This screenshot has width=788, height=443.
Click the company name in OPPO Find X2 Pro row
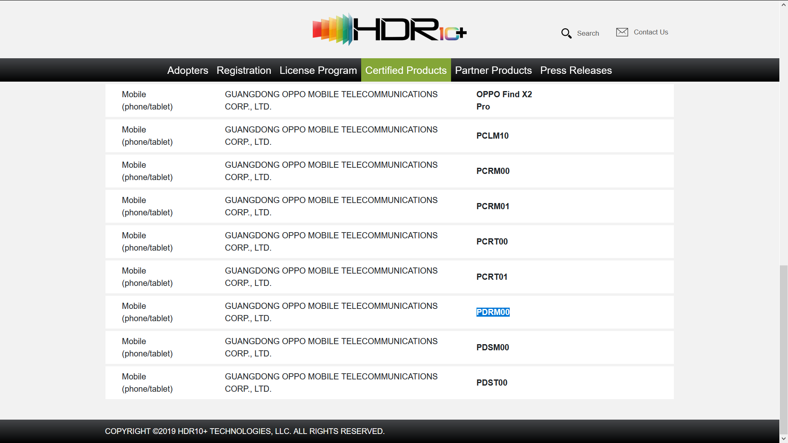click(331, 100)
